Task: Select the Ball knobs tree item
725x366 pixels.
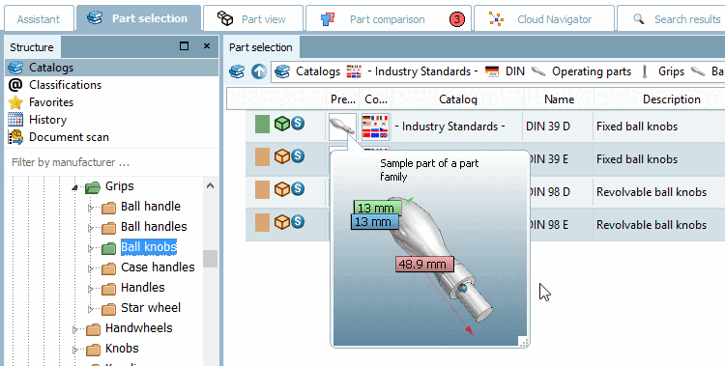Action: click(x=149, y=247)
